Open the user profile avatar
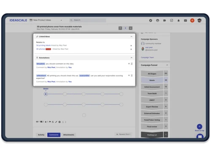The height and width of the screenshot is (158, 211). tap(199, 21)
